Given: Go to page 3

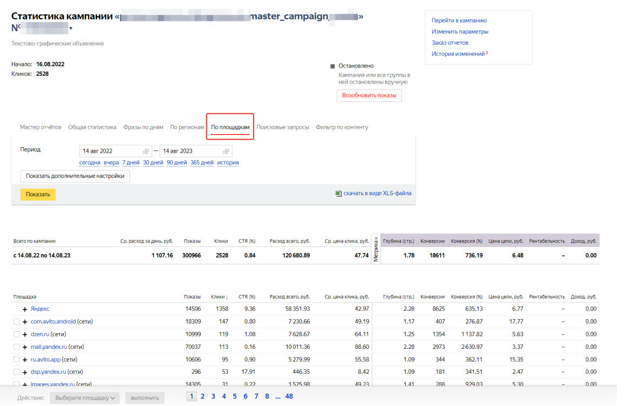Looking at the screenshot, I should click(213, 396).
